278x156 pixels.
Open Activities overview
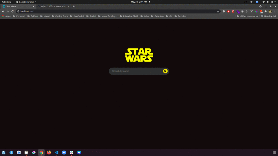(x=6, y=2)
